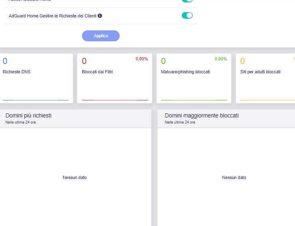Viewport: 295px width, 226px height.
Task: Select the Domini più richiesti panel header
Action: click(x=28, y=116)
